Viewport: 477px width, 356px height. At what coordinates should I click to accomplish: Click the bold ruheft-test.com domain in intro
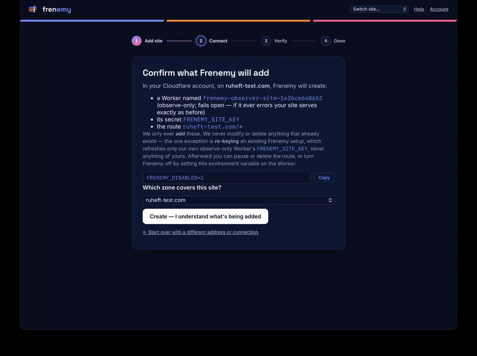247,86
